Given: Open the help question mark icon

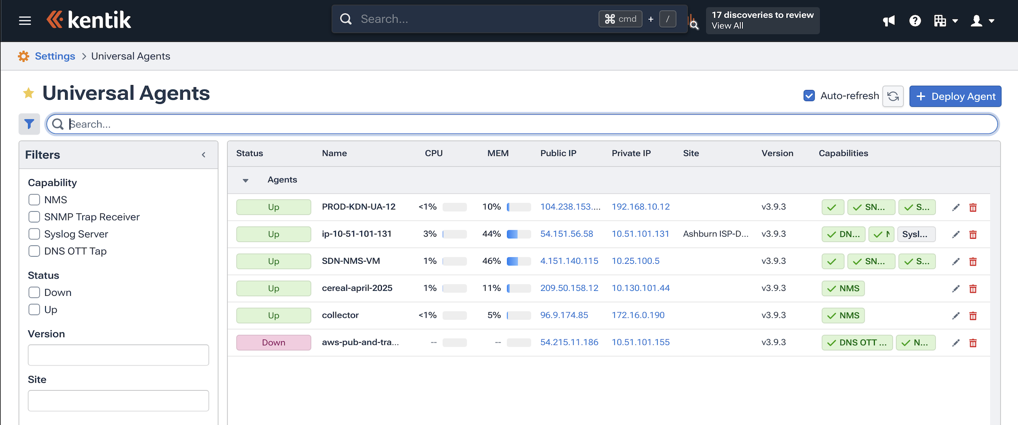Looking at the screenshot, I should 915,20.
